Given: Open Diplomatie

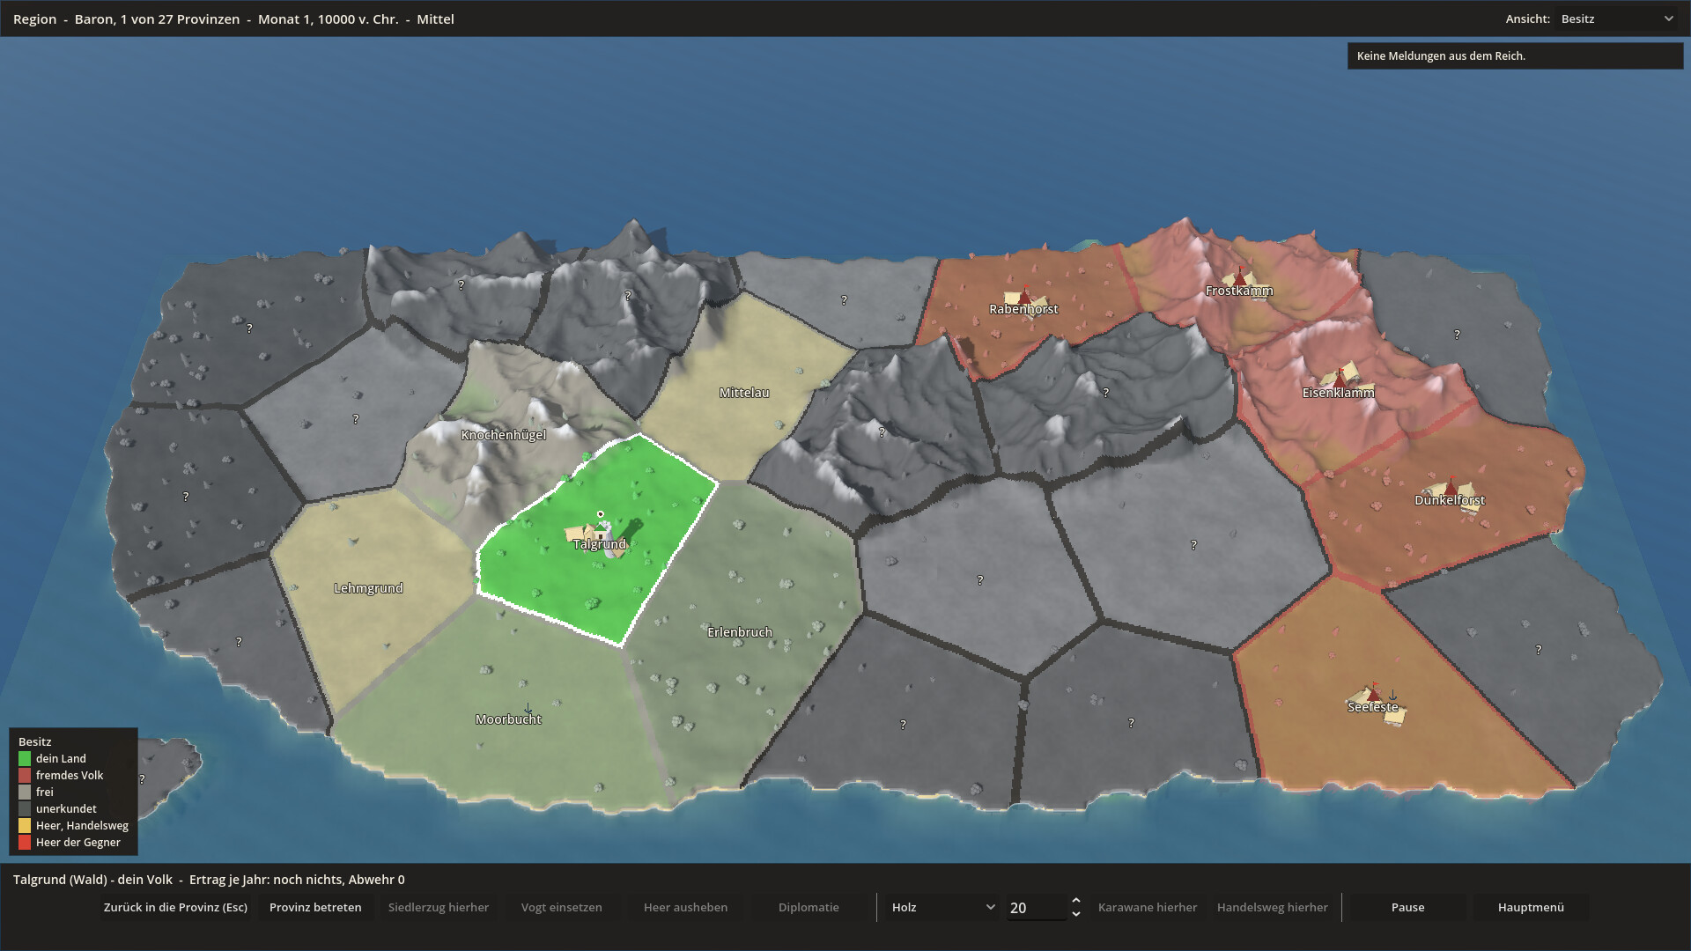Looking at the screenshot, I should 809,907.
